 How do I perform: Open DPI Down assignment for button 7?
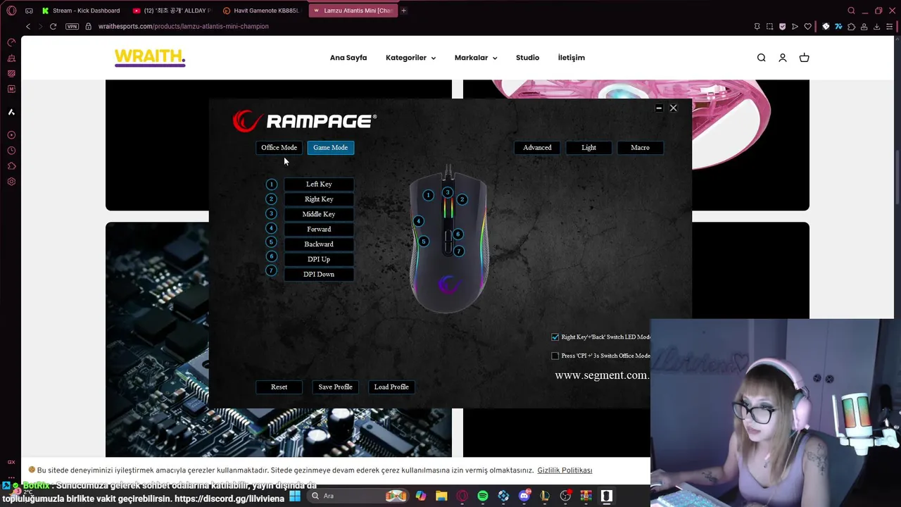pyautogui.click(x=319, y=274)
